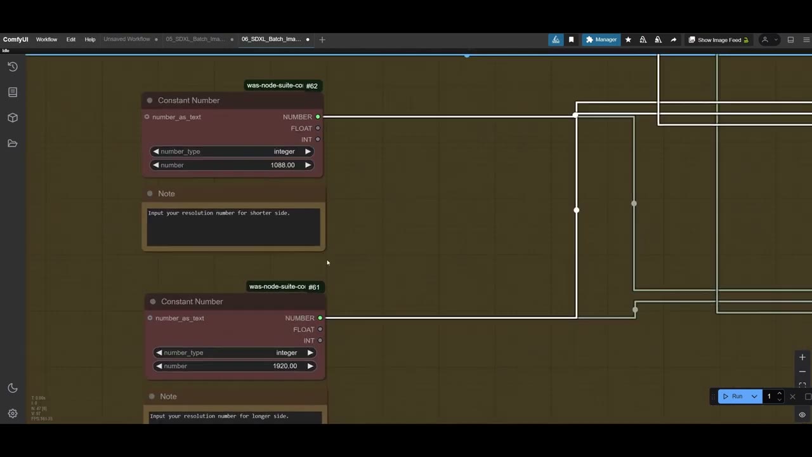Screen dimensions: 812x457
Task: Previous number_type option on 1088 node
Action: point(156,152)
